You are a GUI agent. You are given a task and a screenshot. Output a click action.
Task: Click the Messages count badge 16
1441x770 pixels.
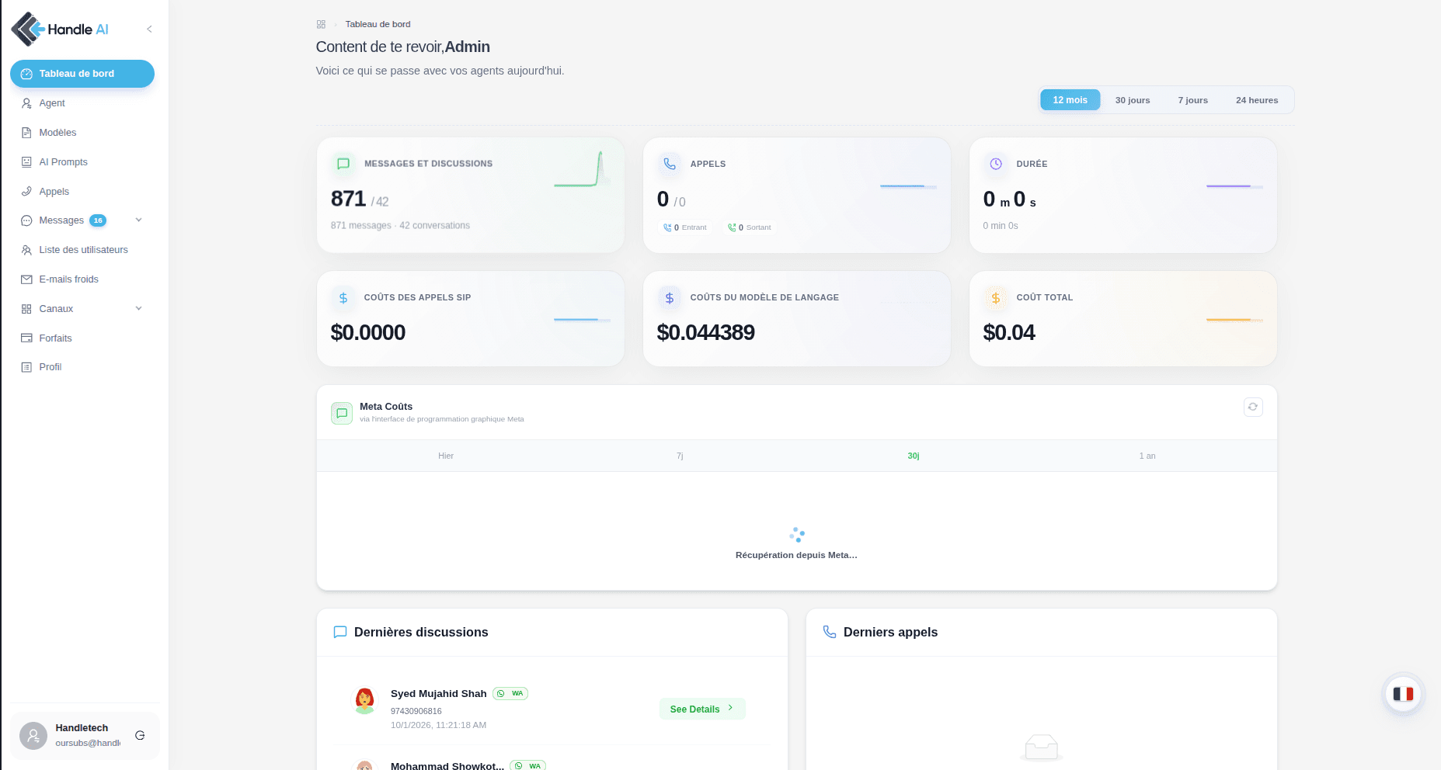point(98,220)
